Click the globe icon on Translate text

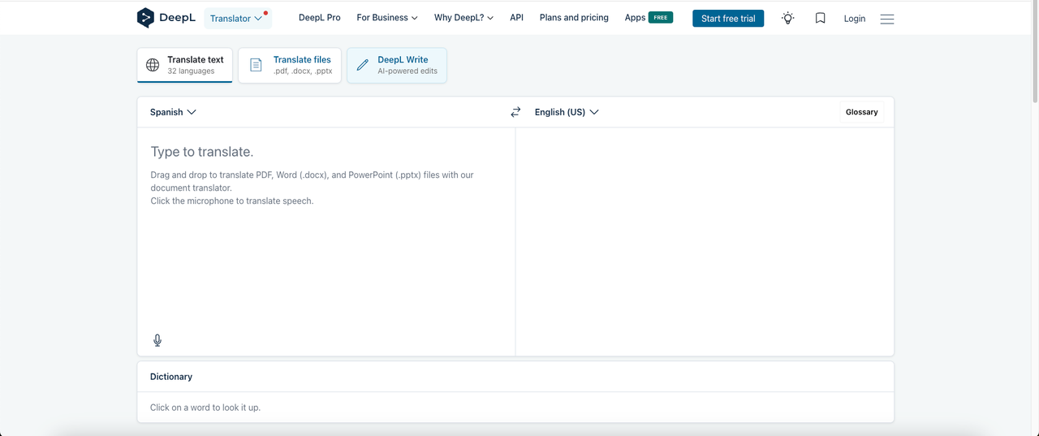[153, 65]
